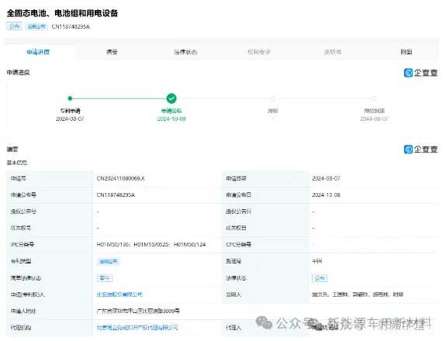The width and height of the screenshot is (446, 341).
Task: Click the 申请人地址 field label
Action: point(23,311)
